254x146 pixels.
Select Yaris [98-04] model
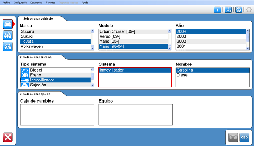tap(133, 46)
